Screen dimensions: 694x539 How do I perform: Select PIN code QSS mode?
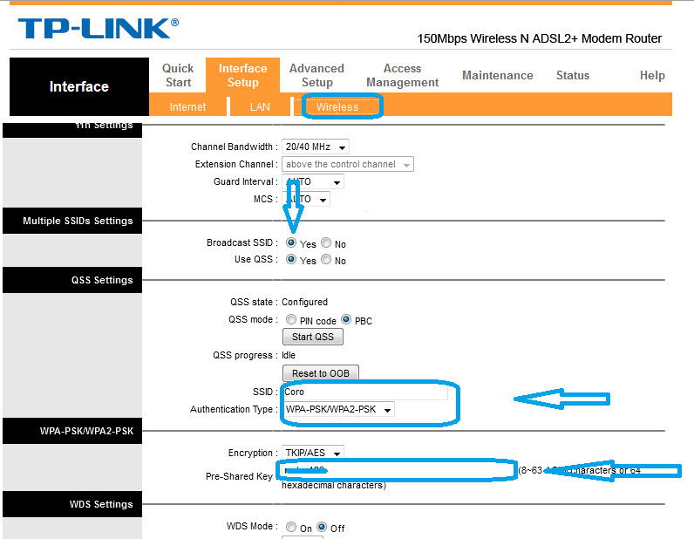tap(291, 319)
